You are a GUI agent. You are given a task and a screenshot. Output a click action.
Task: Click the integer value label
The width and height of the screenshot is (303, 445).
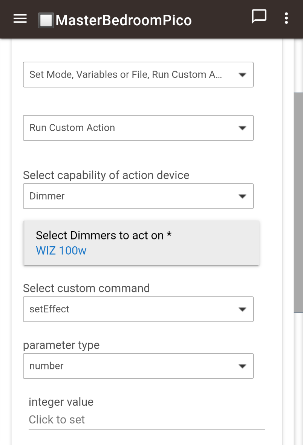coord(61,402)
